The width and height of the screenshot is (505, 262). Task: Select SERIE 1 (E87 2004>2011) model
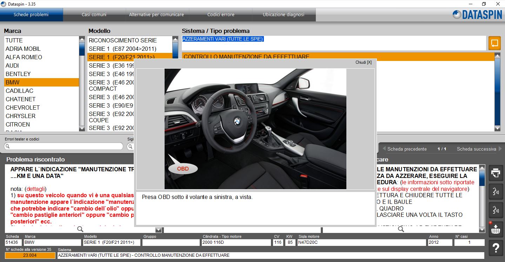point(129,49)
